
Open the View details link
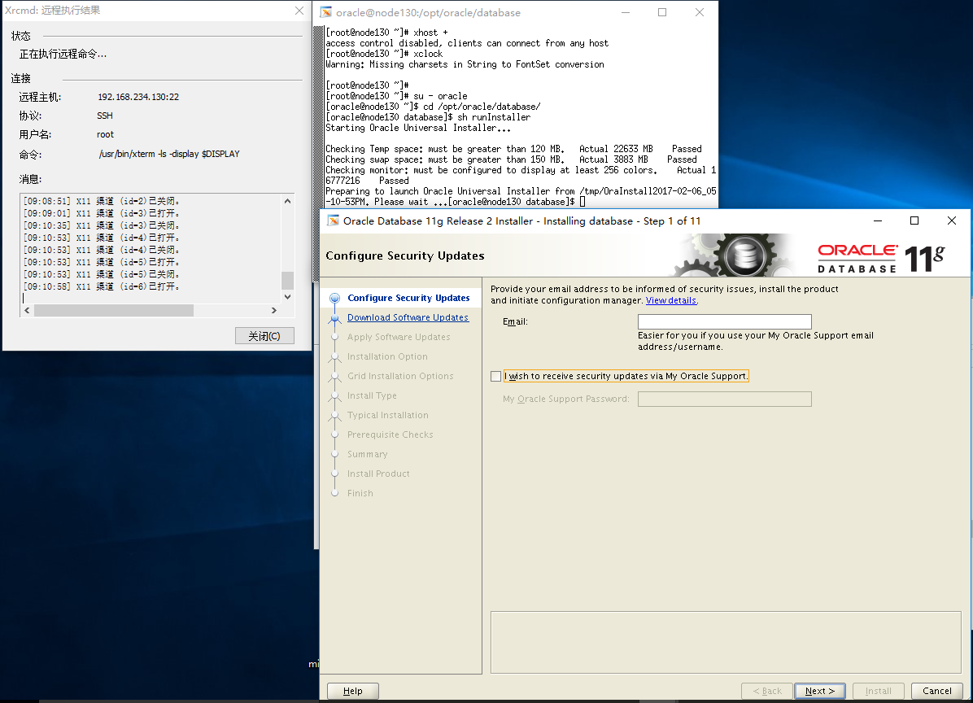click(x=671, y=300)
